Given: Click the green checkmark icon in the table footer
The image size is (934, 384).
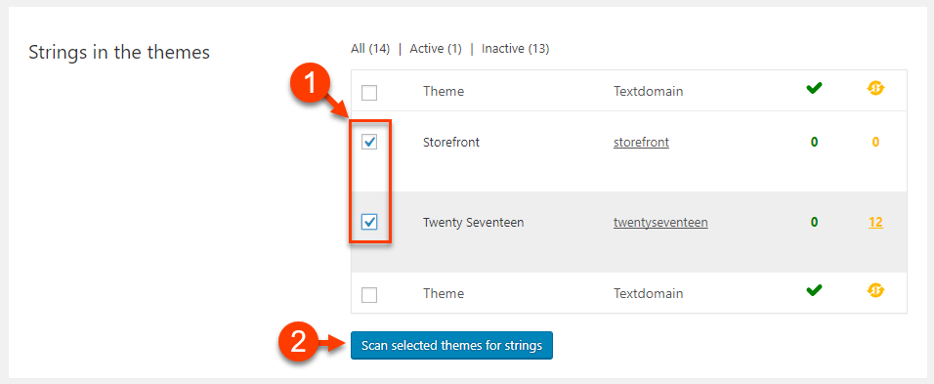Looking at the screenshot, I should (814, 290).
